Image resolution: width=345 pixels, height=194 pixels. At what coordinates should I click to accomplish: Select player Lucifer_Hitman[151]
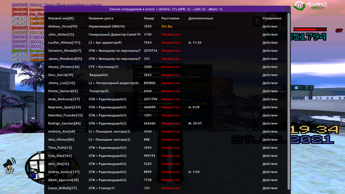64,43
